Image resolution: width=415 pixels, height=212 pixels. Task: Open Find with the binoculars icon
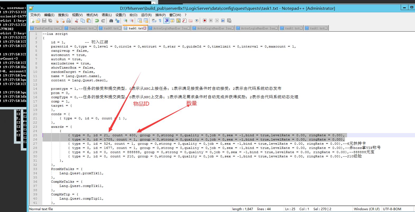[x=111, y=21]
